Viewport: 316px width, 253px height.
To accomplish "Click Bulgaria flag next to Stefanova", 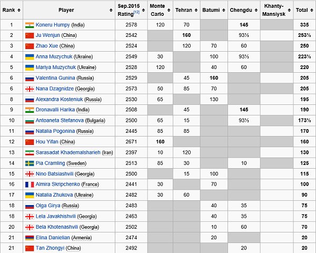I will tap(29, 121).
